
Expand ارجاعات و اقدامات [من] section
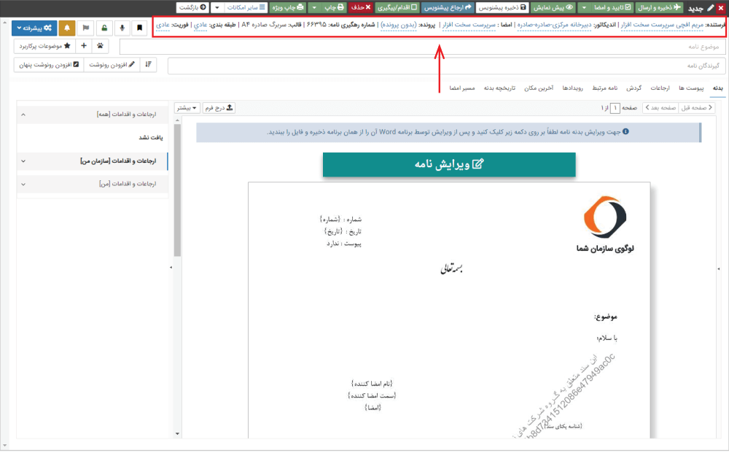click(93, 185)
